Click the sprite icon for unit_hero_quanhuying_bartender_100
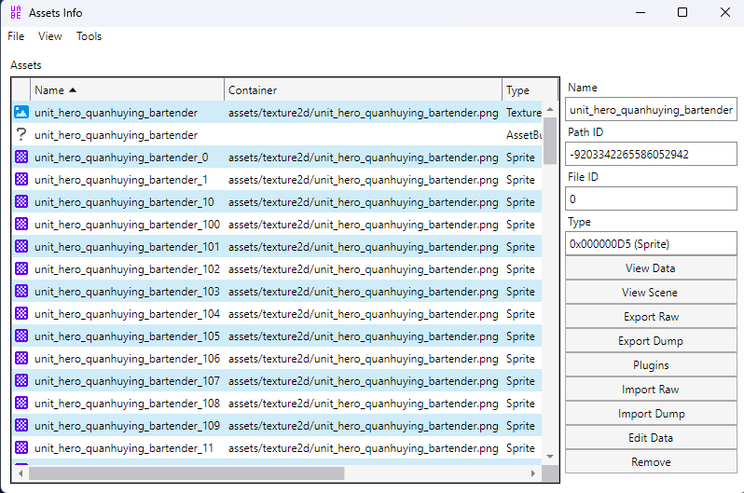Image resolution: width=744 pixels, height=493 pixels. 21,225
